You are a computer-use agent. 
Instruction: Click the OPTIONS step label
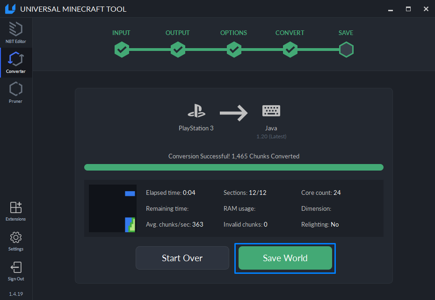click(233, 33)
